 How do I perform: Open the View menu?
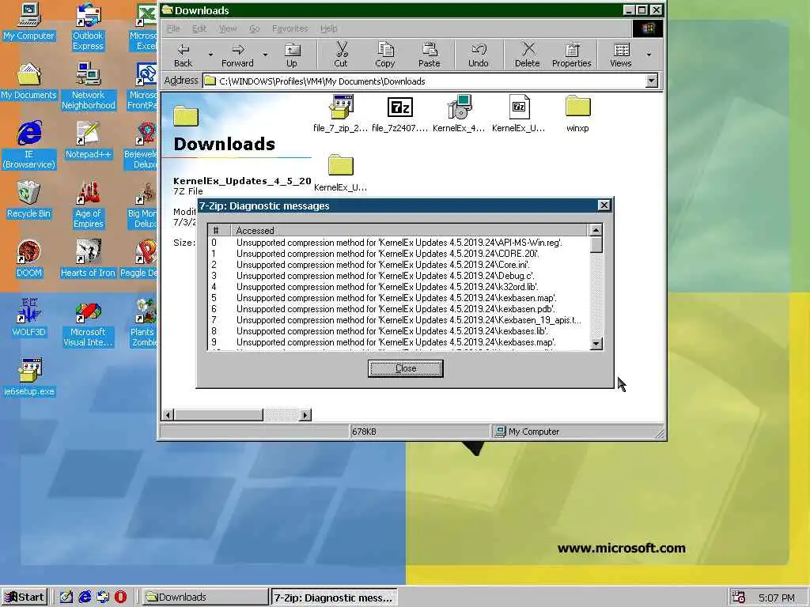228,28
